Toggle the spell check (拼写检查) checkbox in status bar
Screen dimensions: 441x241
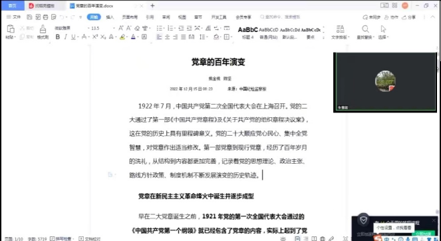53,239
